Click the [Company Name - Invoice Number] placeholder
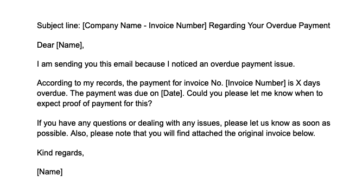Viewport: 356px width, 195px height. [x=144, y=25]
